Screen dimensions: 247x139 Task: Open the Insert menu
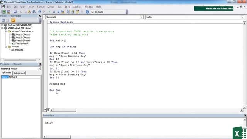(31, 7)
